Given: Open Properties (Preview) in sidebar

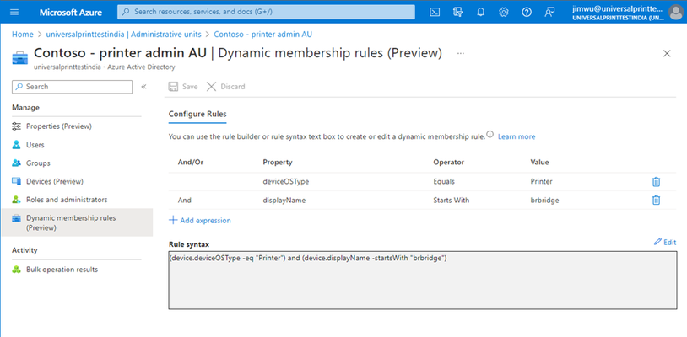Looking at the screenshot, I should coord(59,126).
